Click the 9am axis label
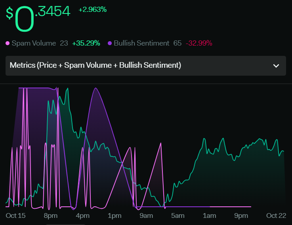 (x=146, y=216)
